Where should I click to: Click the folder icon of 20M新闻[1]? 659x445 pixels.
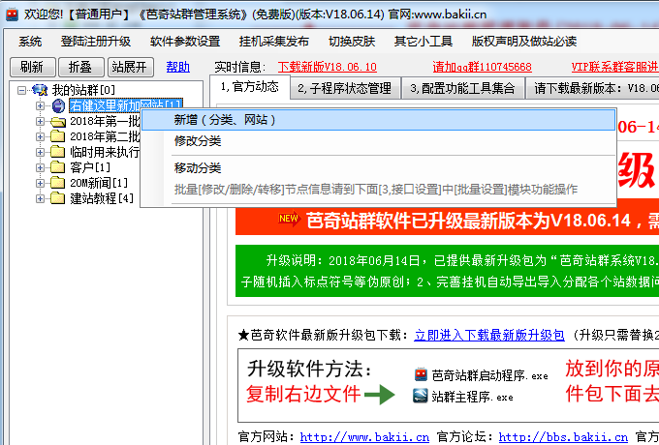pyautogui.click(x=57, y=183)
